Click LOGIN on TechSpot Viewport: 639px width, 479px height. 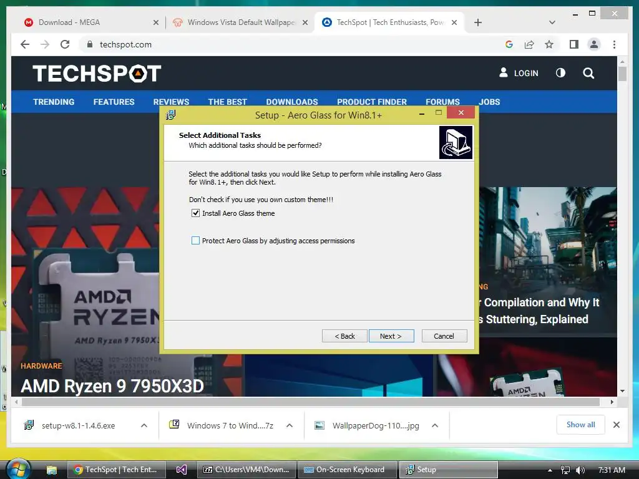[519, 73]
